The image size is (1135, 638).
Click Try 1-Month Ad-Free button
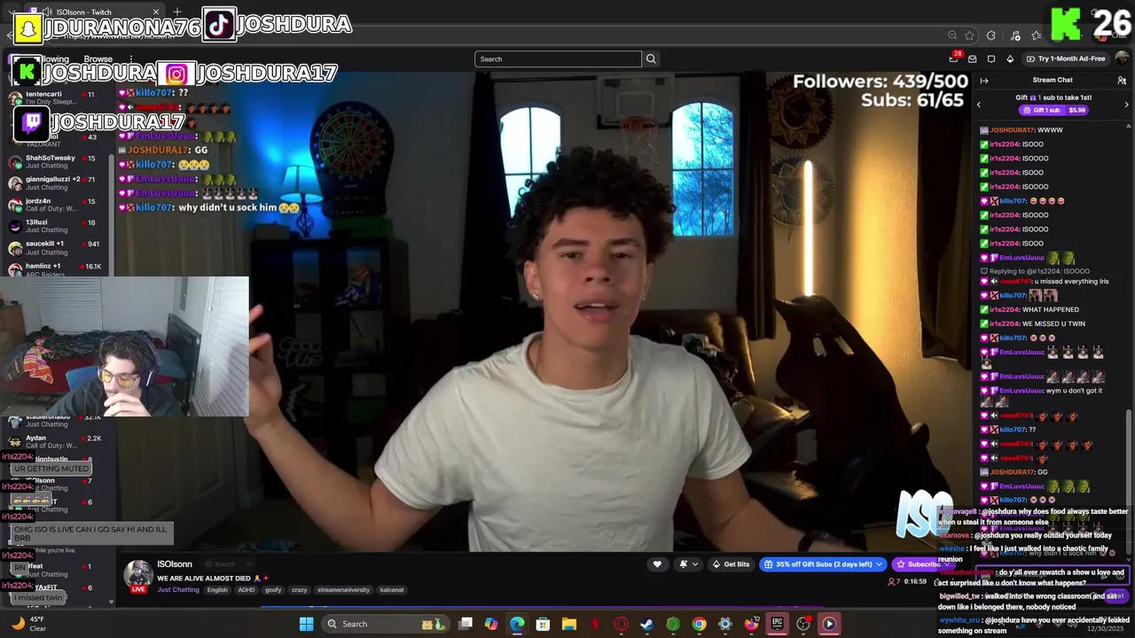point(1066,59)
